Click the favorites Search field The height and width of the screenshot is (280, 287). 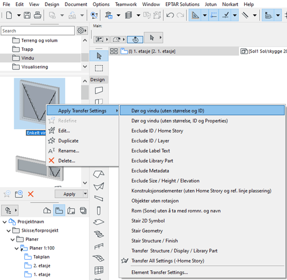(x=38, y=31)
